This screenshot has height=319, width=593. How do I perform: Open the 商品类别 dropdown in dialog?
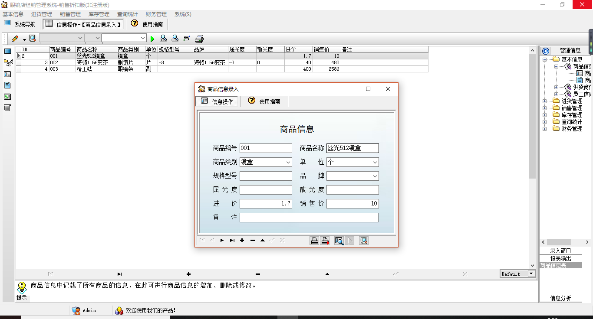[x=288, y=162]
